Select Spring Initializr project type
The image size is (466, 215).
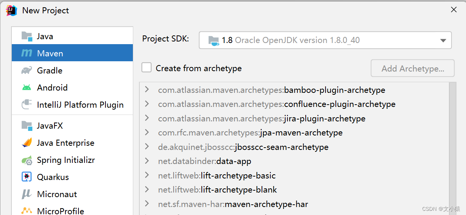72,160
